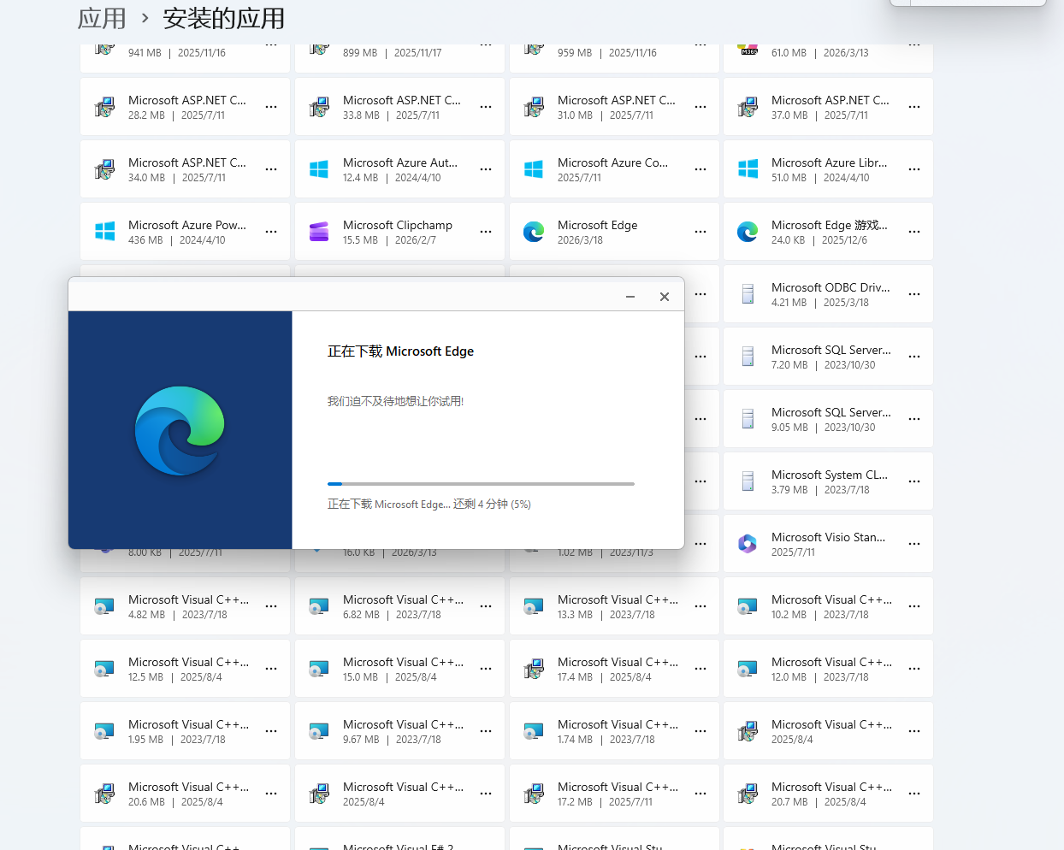Click the Microsoft Visio Stan... app icon

[x=748, y=544]
